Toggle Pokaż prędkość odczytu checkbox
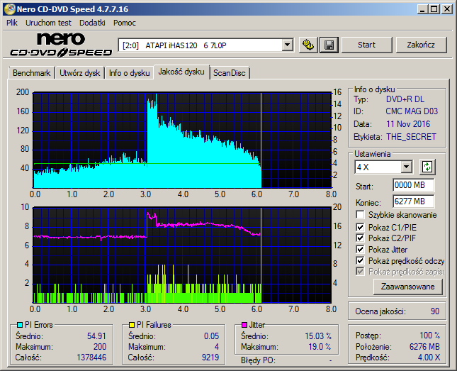 coord(360,260)
